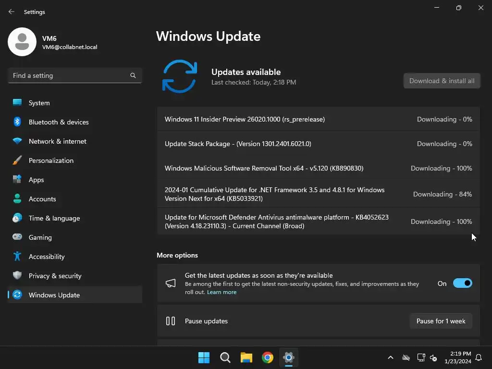Click the back arrow in Settings header

(12, 12)
